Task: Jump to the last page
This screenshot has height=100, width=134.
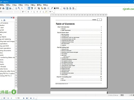Action: pyautogui.click(x=27, y=98)
